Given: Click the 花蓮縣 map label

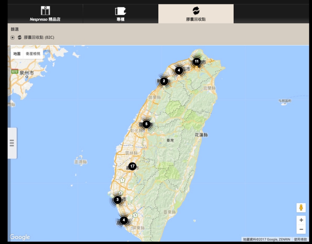Looking at the screenshot, I should pyautogui.click(x=201, y=135).
